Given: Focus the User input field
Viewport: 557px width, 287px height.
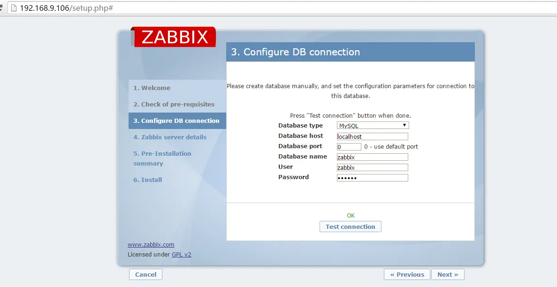Looking at the screenshot, I should (372, 167).
